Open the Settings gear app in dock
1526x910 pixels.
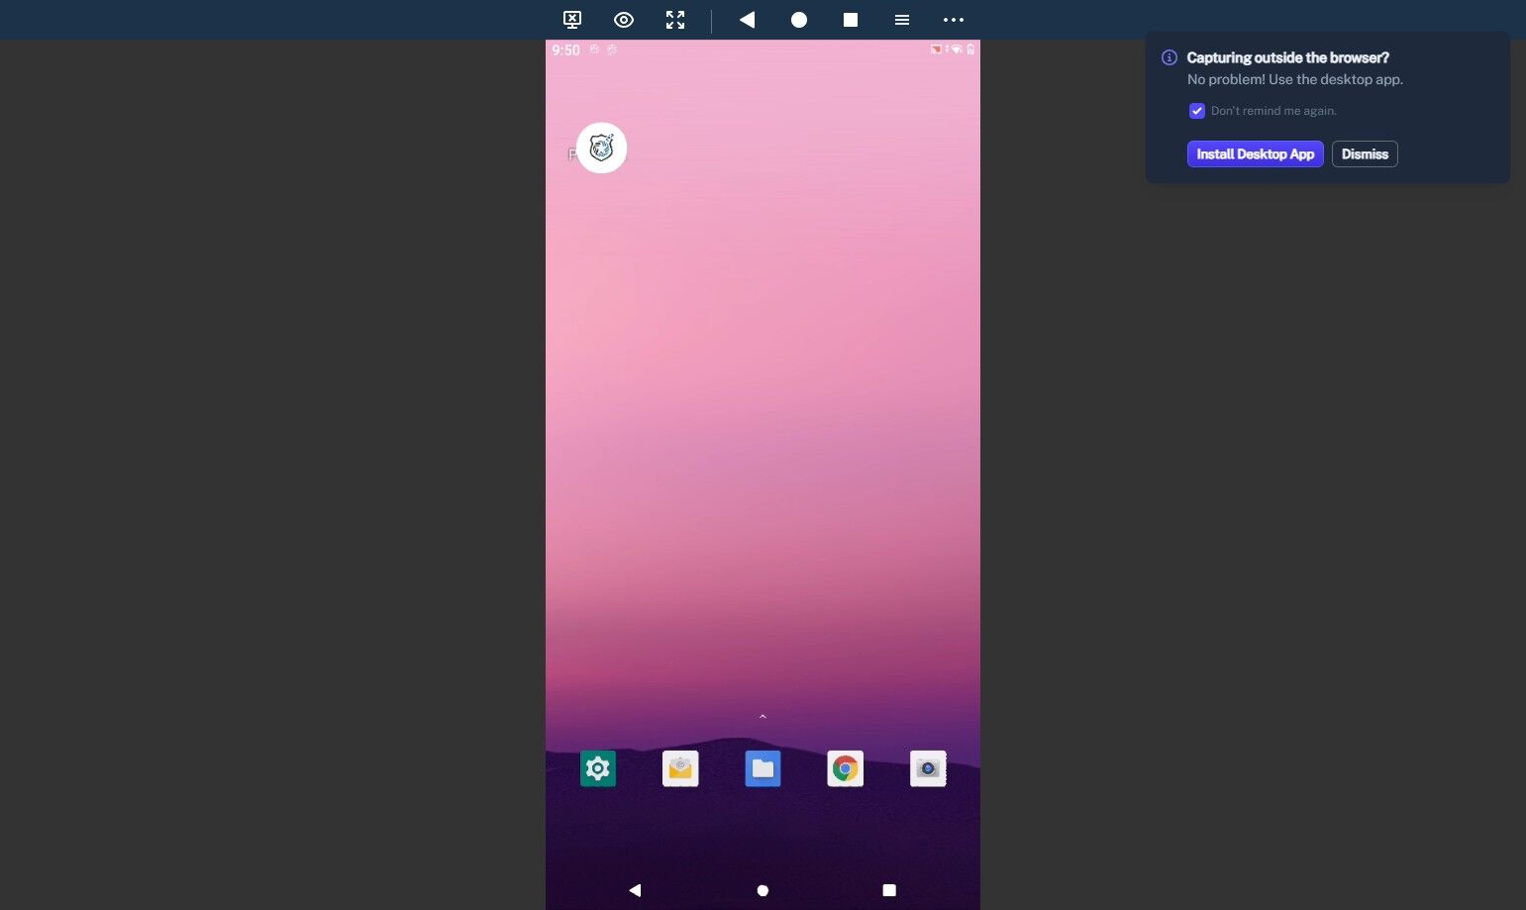(598, 768)
